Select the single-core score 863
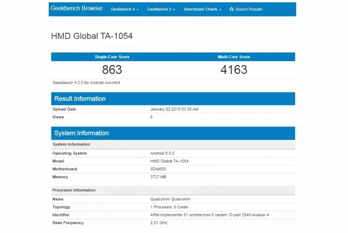348x233 pixels. pyautogui.click(x=112, y=70)
